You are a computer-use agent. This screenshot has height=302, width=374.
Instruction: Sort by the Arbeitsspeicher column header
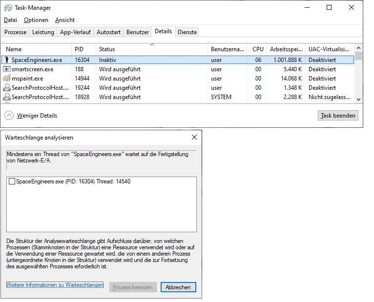coord(286,49)
